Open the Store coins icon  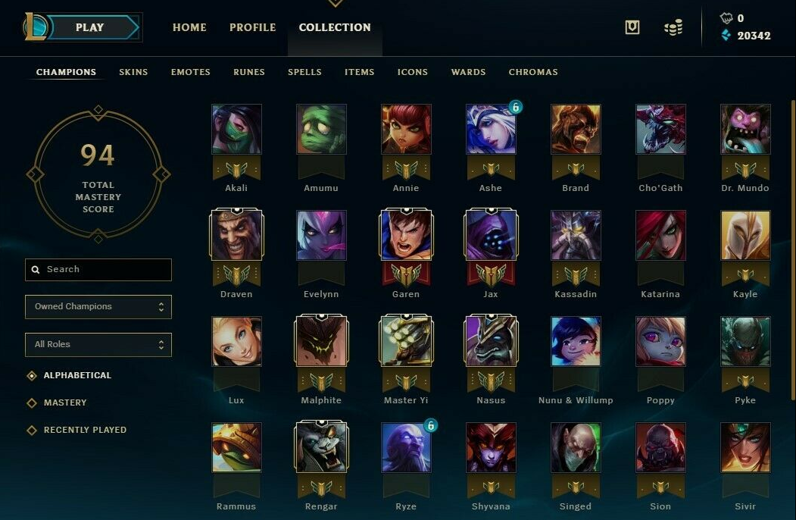pos(673,27)
